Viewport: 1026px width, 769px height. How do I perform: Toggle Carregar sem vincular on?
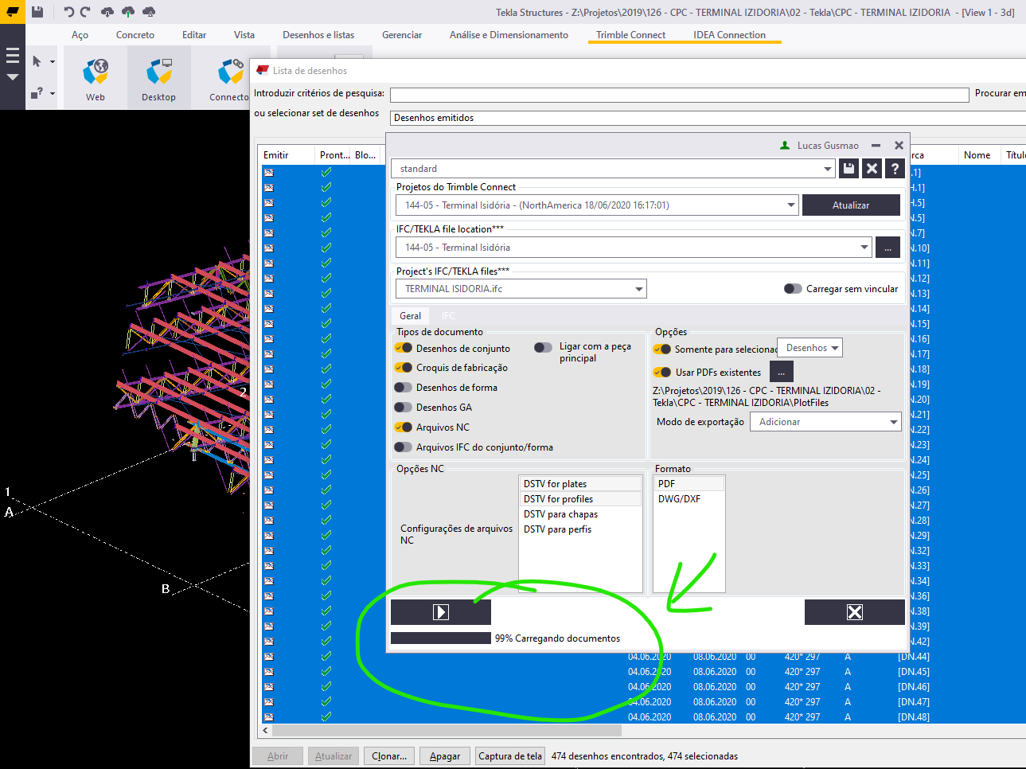[x=793, y=289]
